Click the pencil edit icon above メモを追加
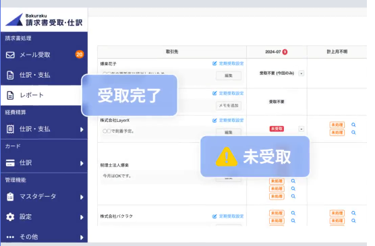This screenshot has height=246, width=375. (214, 93)
